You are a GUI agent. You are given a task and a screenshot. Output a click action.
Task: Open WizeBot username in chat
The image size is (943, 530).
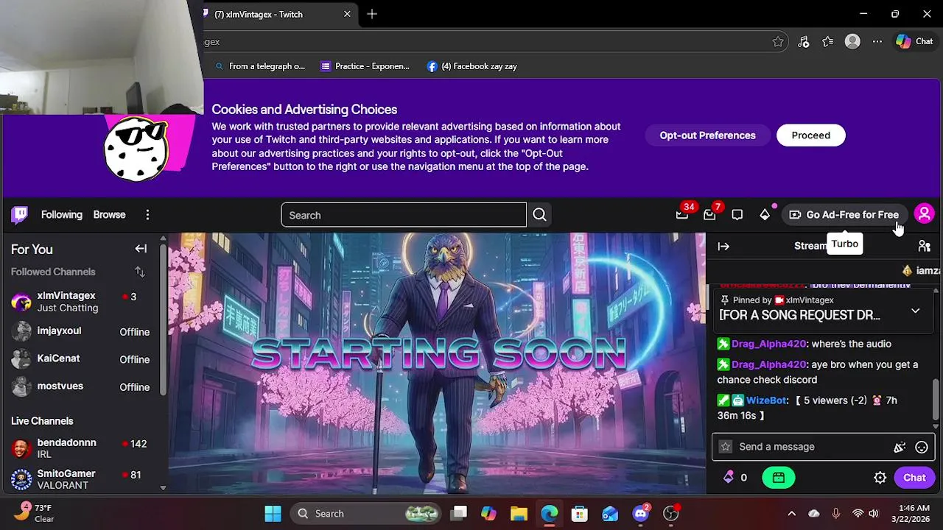[x=766, y=400]
